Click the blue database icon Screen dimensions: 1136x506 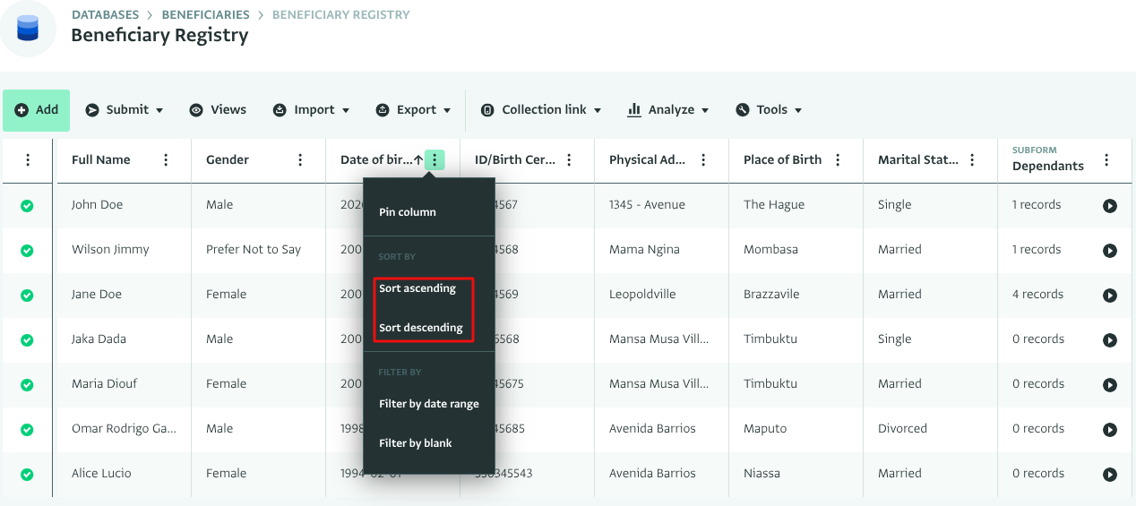(x=28, y=29)
